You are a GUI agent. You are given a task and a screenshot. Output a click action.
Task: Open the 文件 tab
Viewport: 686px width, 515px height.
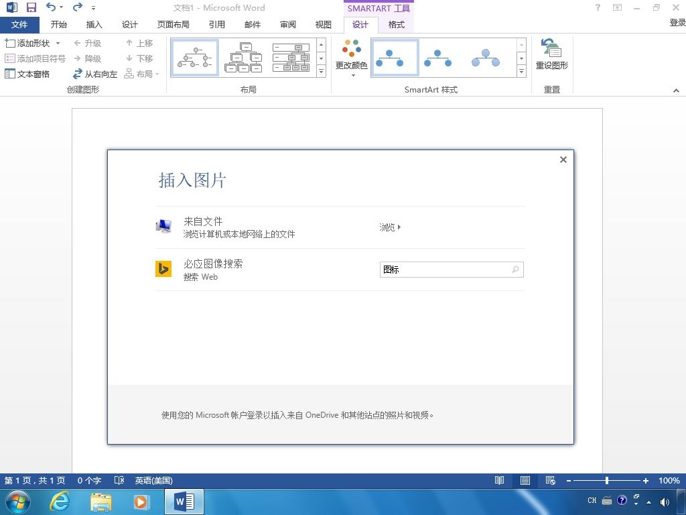19,25
